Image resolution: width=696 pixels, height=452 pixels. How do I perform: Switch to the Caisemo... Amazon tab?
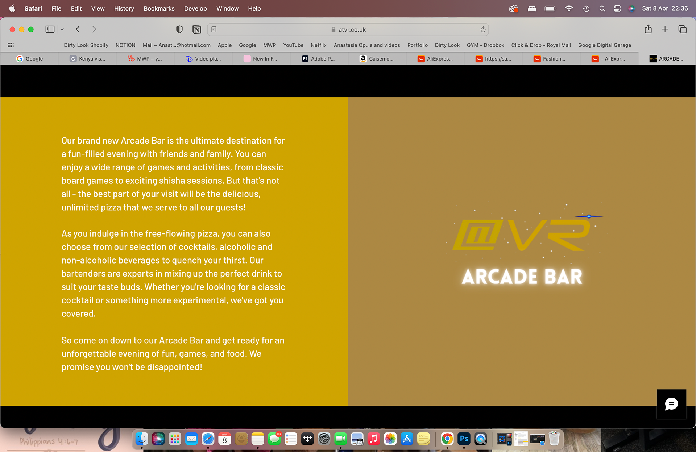(x=377, y=59)
